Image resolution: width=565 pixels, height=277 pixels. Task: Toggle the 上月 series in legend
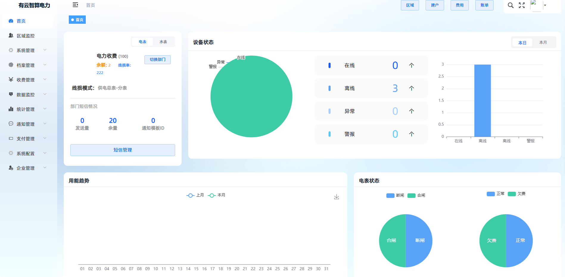[x=195, y=195]
